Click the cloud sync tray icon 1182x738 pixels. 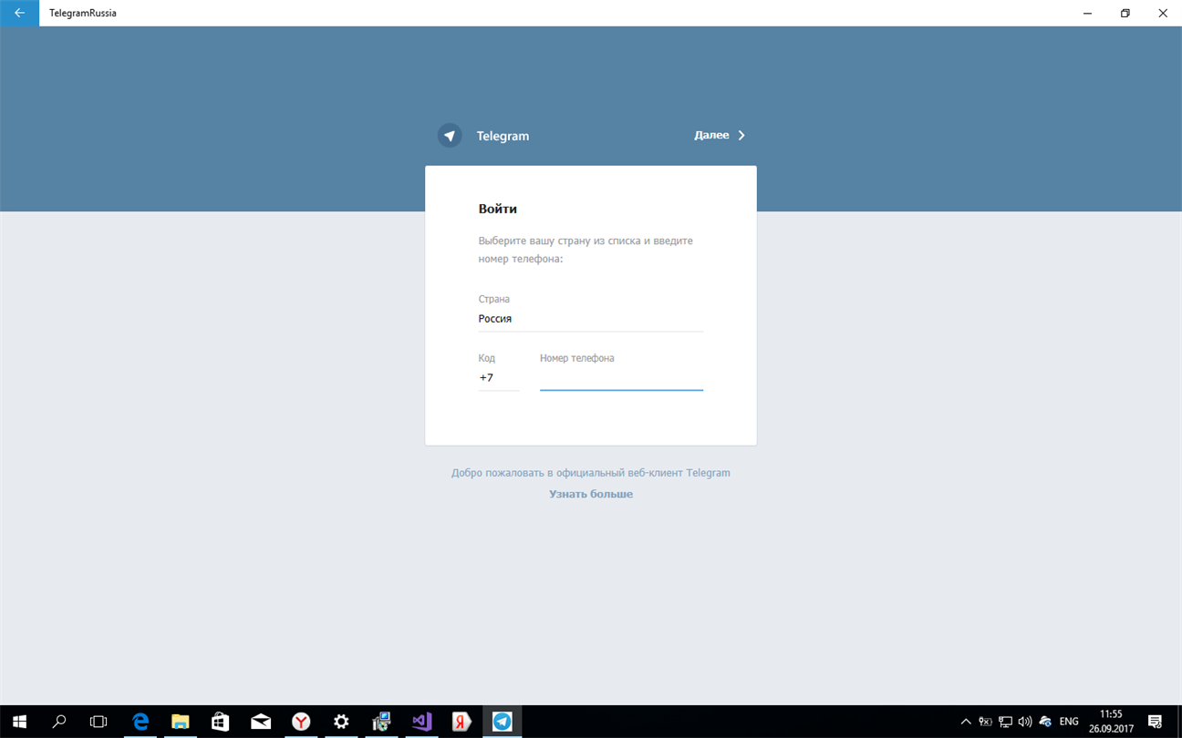(1045, 722)
